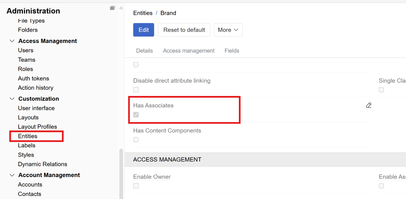Open Dynamic Relations in the sidebar

coord(43,164)
